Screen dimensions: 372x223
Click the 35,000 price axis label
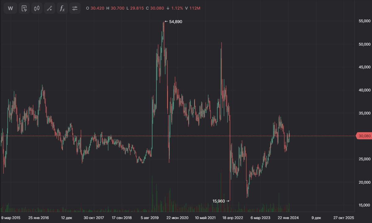[364, 113]
